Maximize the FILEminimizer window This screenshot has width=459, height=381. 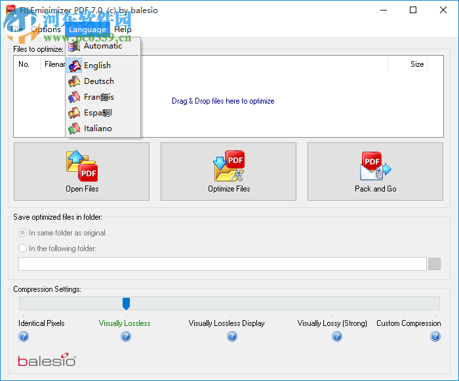click(413, 10)
